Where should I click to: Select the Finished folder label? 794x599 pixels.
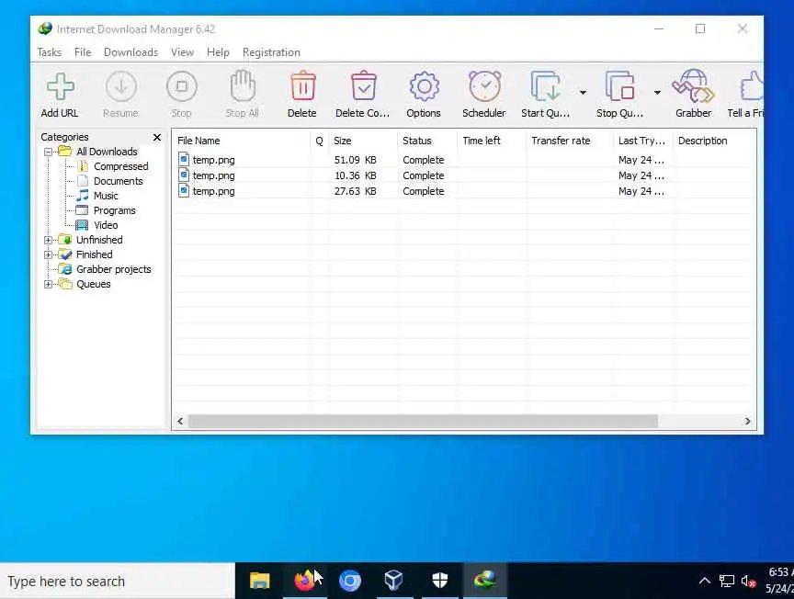point(94,254)
